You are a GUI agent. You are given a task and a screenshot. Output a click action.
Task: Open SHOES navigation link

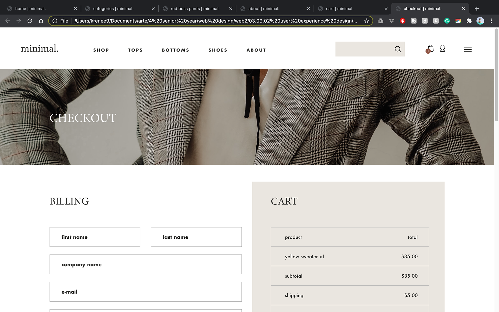point(218,50)
